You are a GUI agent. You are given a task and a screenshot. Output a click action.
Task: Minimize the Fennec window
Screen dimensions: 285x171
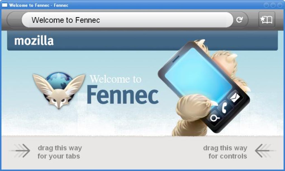point(266,5)
